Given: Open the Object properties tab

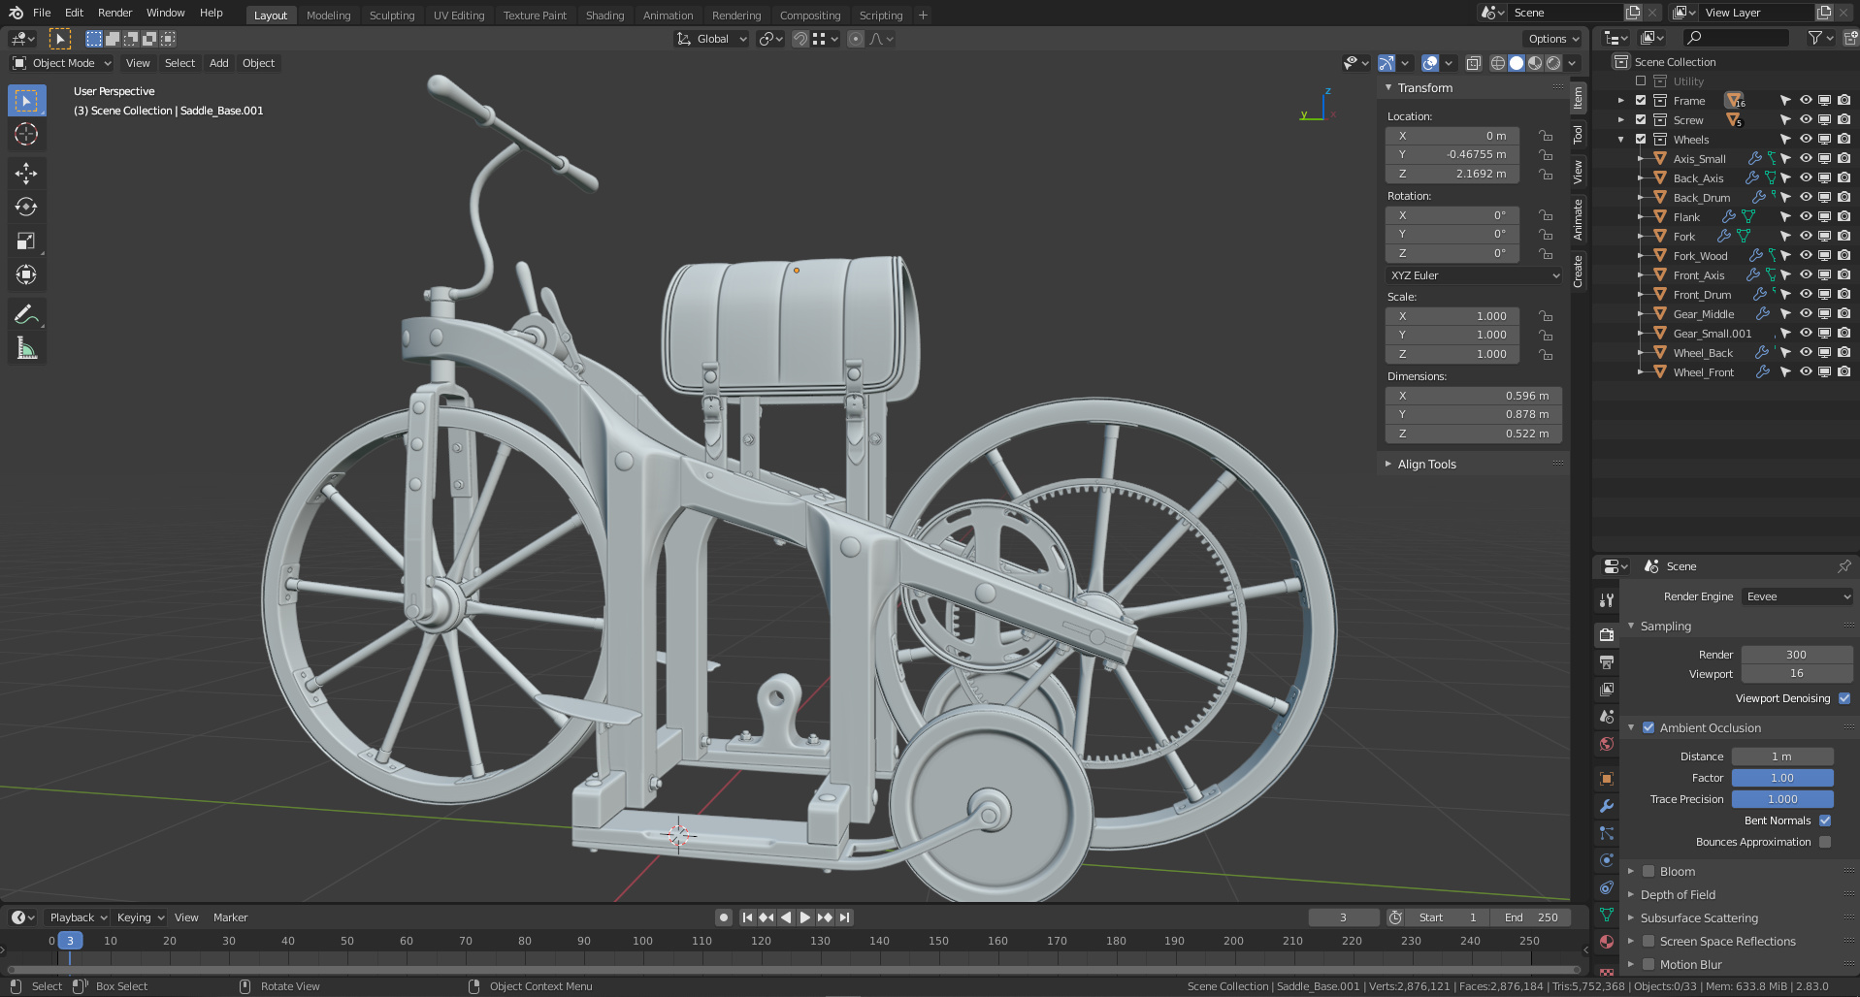Looking at the screenshot, I should 1607,779.
